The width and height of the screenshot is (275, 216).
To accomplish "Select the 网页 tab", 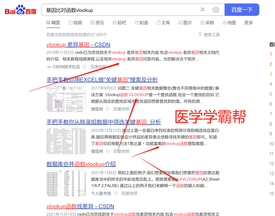I will pos(53,23).
